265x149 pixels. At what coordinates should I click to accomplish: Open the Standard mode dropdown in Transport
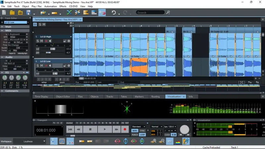click(x=138, y=127)
